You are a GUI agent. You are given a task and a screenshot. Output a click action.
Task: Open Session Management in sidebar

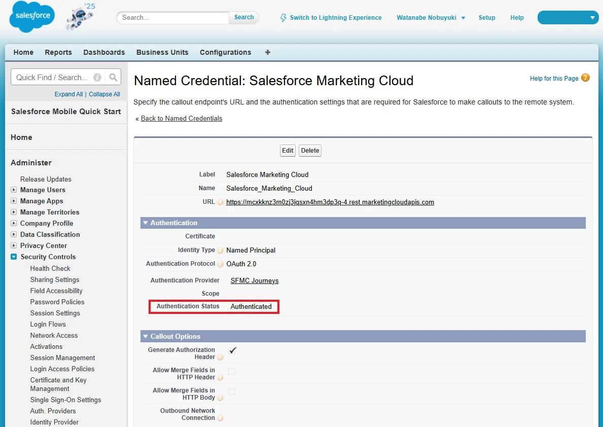click(x=63, y=358)
